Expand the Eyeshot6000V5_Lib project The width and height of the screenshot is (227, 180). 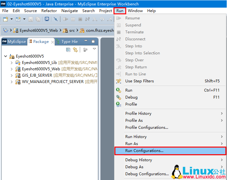(x=12, y=63)
